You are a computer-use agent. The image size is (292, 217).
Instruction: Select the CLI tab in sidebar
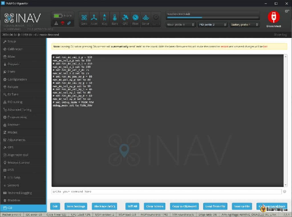[23, 208]
